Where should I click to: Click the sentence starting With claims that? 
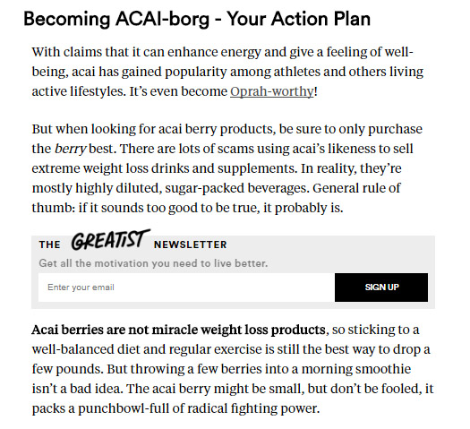click(x=227, y=72)
